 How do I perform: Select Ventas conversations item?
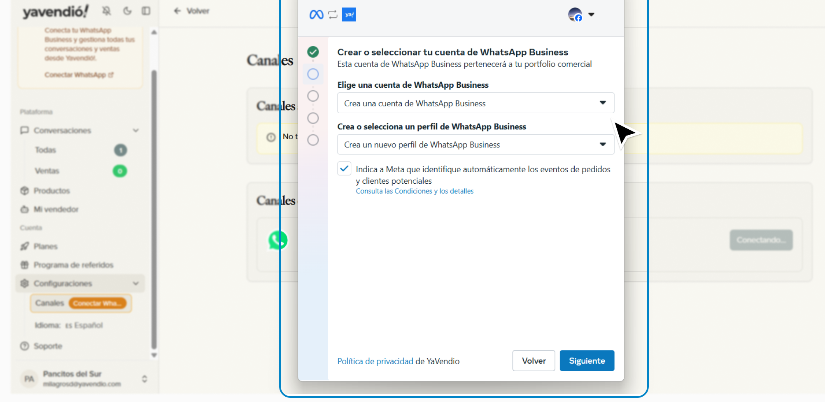(x=47, y=171)
